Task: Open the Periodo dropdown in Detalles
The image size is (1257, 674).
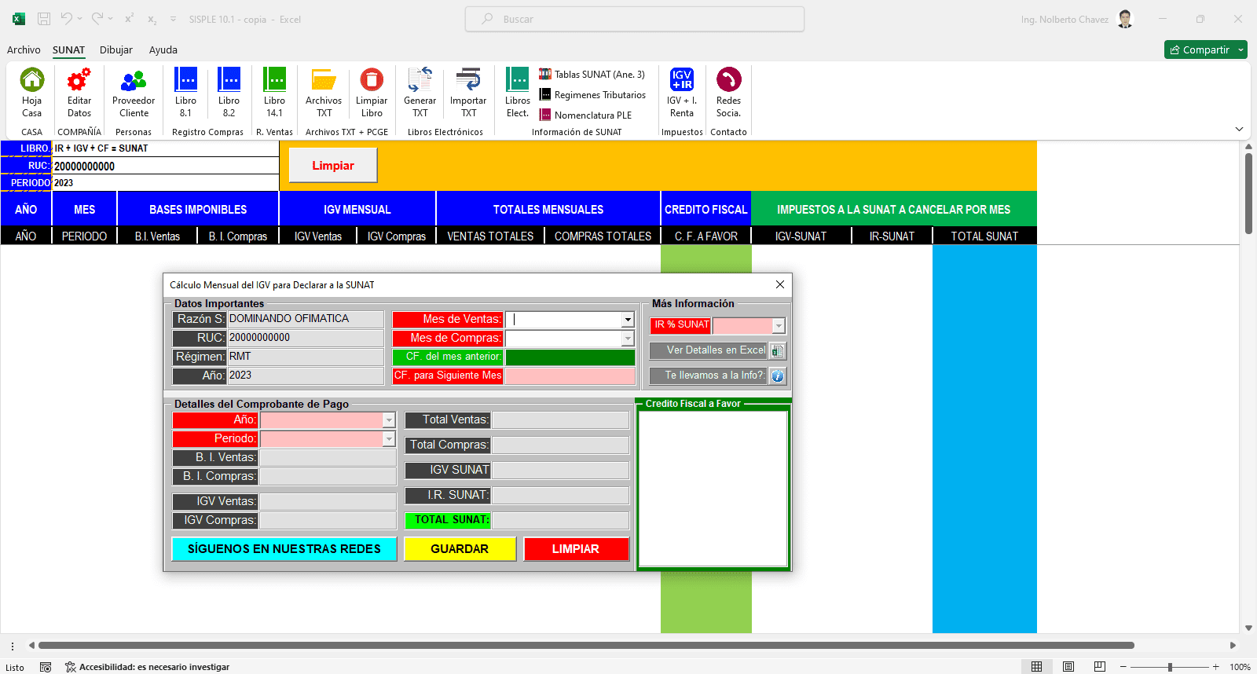Action: point(389,439)
